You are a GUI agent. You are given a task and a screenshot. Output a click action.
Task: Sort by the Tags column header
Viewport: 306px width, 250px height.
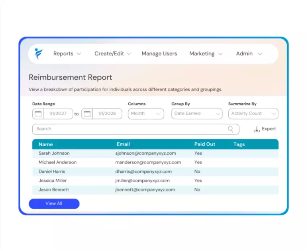[239, 144]
